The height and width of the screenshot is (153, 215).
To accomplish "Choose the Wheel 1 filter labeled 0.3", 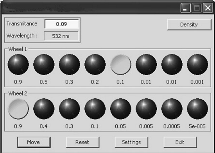I will (70, 64).
